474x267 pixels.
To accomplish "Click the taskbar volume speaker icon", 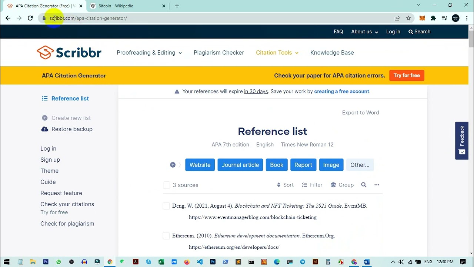I will [x=401, y=262].
